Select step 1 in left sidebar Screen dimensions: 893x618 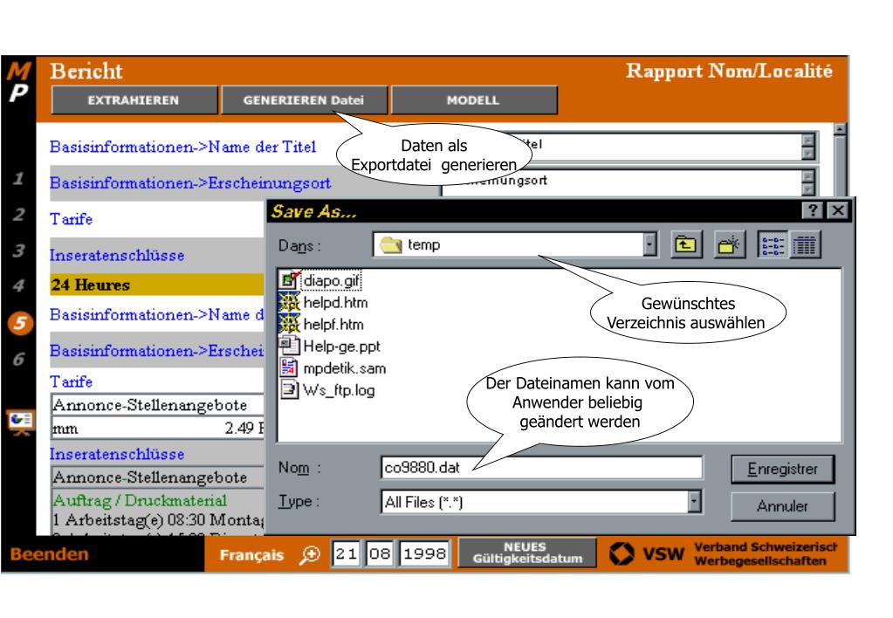[x=19, y=179]
